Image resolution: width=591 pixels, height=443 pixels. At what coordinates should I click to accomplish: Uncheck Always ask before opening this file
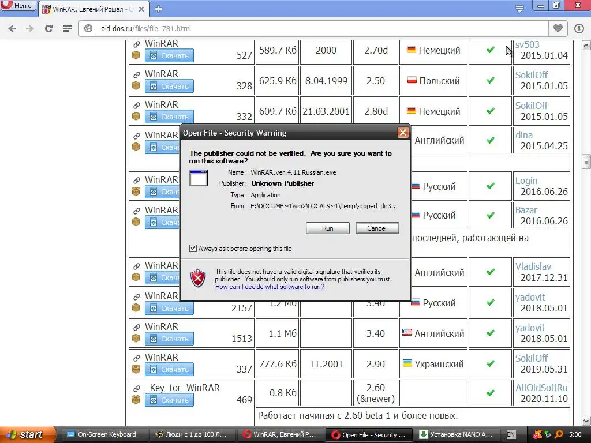(193, 248)
